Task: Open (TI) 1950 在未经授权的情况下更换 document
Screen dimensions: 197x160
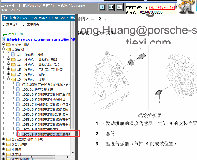Action: (46, 85)
